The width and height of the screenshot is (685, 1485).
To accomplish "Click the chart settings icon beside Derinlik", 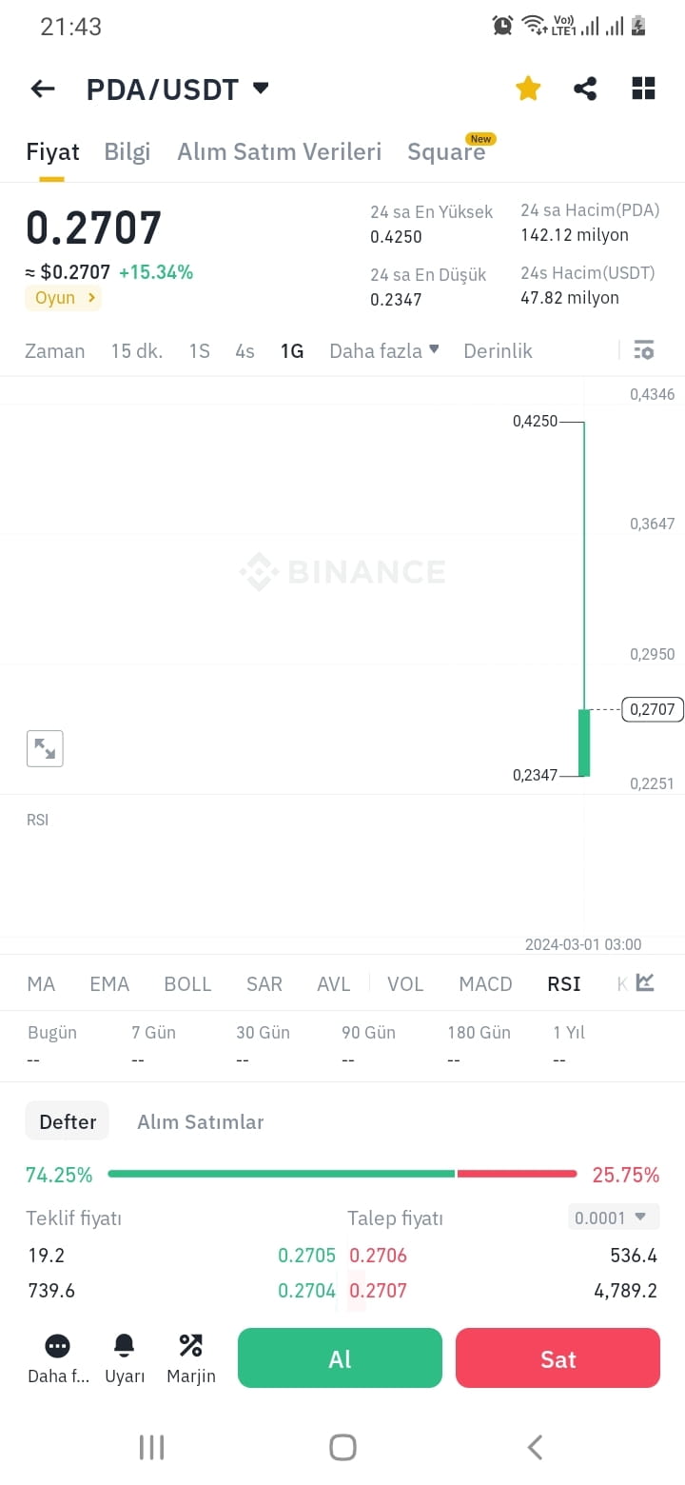I will pos(644,350).
